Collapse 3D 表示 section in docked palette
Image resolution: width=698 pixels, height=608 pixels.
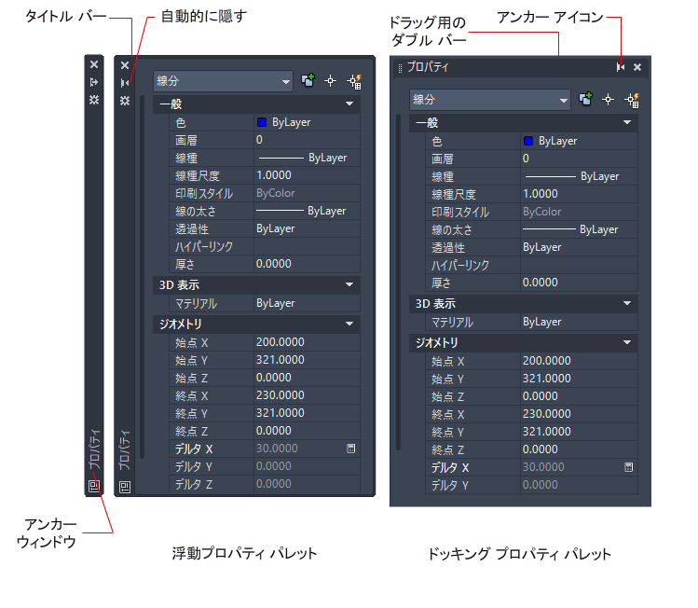(x=627, y=303)
